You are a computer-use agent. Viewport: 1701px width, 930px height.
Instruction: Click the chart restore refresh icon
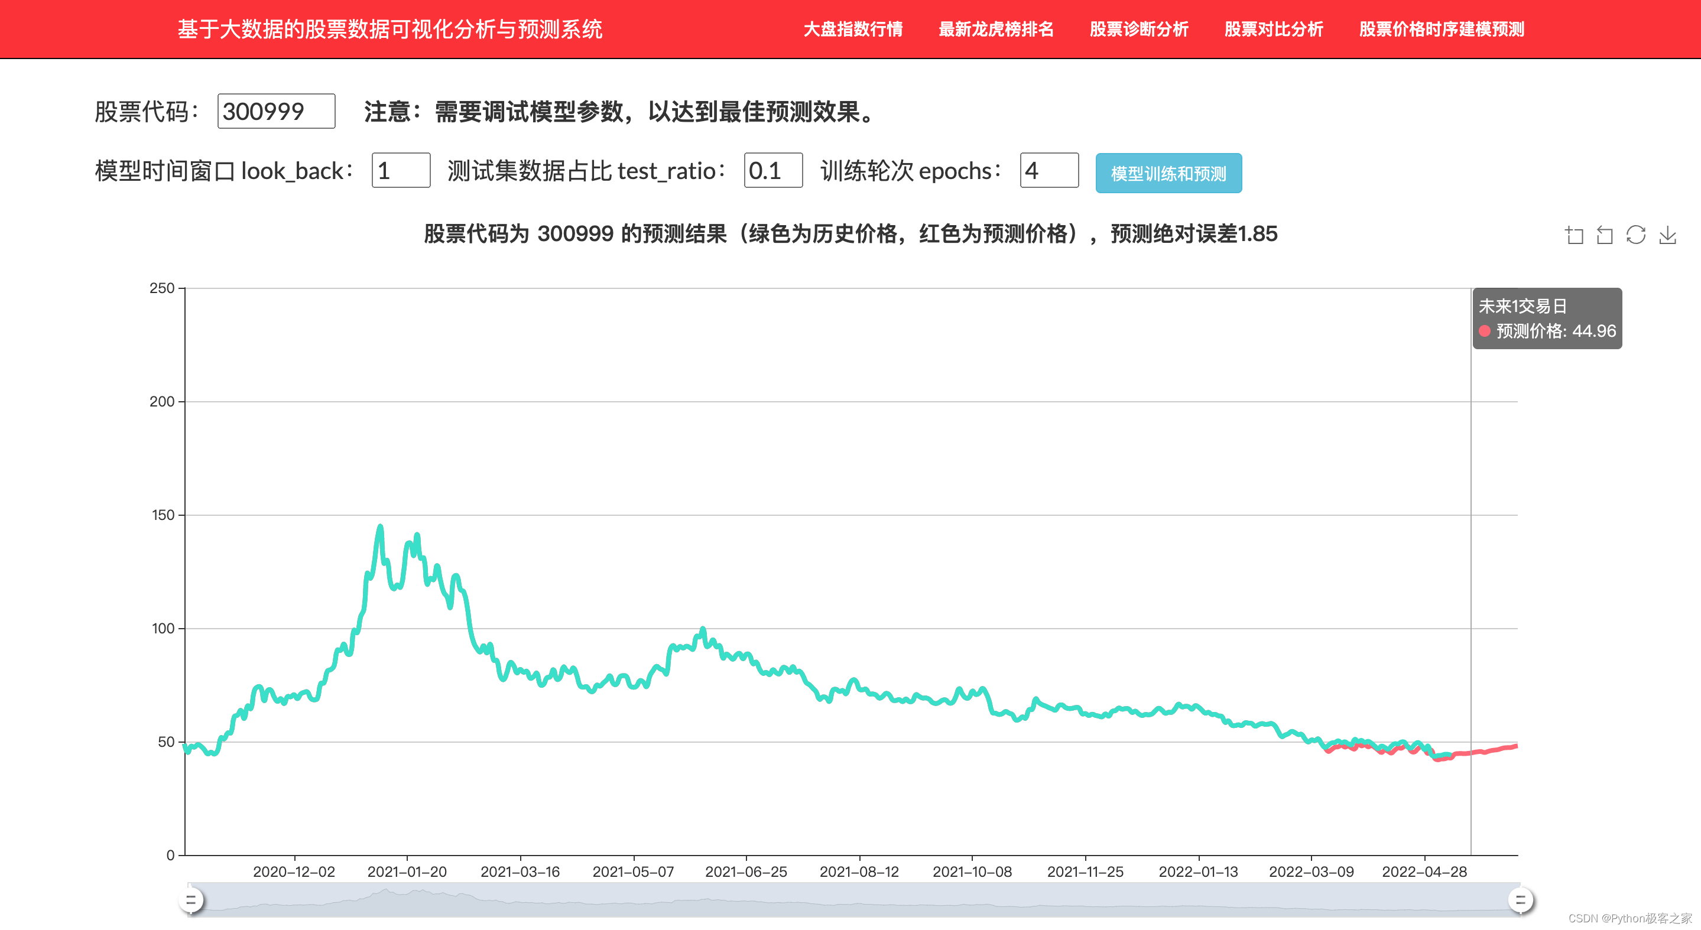click(x=1635, y=235)
